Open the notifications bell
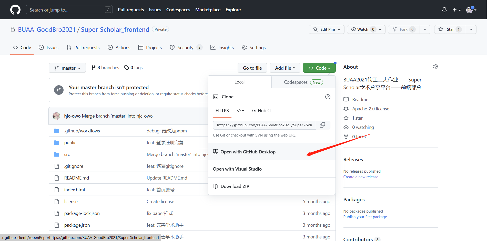 click(x=444, y=10)
